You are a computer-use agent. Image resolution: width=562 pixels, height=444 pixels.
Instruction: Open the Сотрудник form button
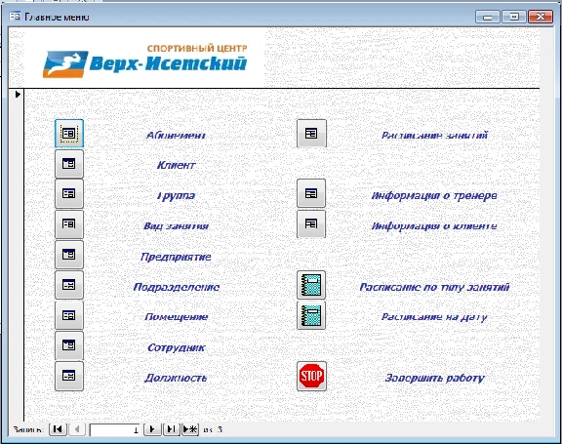69,345
